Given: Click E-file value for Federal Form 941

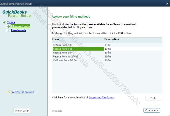Looking at the screenshot, I should pyautogui.click(x=108, y=49).
